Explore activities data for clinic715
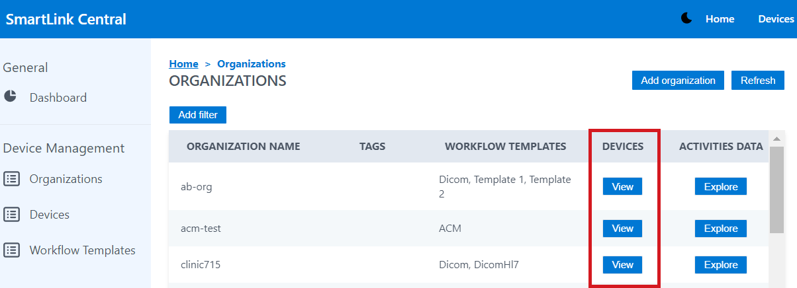The image size is (797, 288). [720, 265]
